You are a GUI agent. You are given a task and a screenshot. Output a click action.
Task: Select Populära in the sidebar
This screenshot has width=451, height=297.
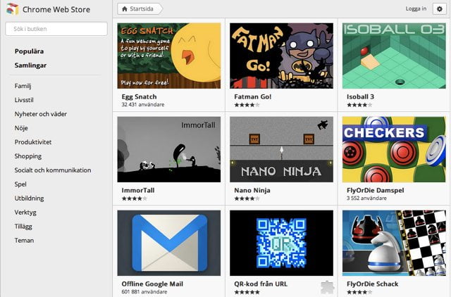tap(29, 51)
